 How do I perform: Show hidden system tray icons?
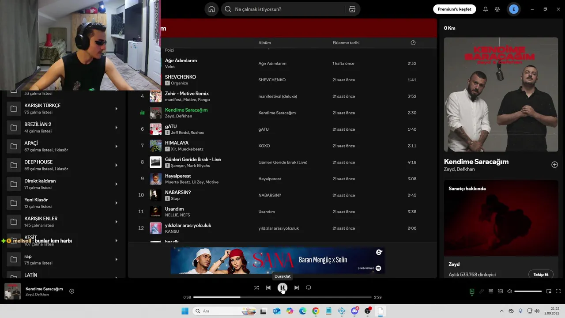tap(501, 311)
